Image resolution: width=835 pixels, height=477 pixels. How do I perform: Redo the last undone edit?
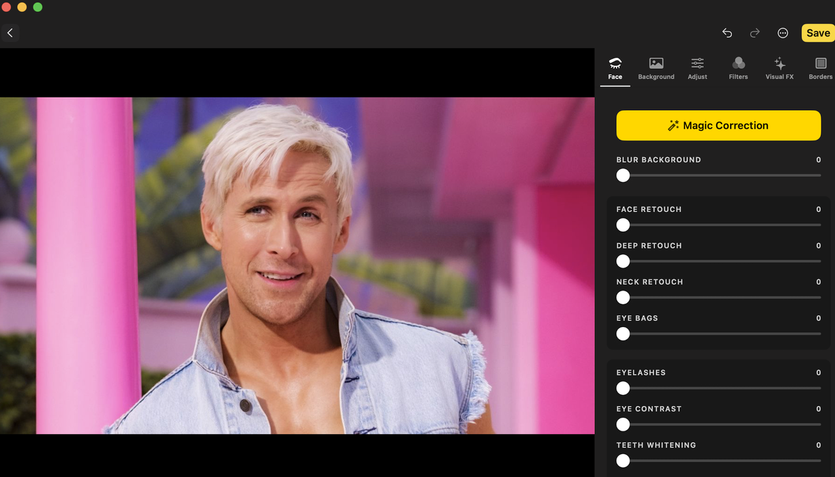[x=755, y=33]
